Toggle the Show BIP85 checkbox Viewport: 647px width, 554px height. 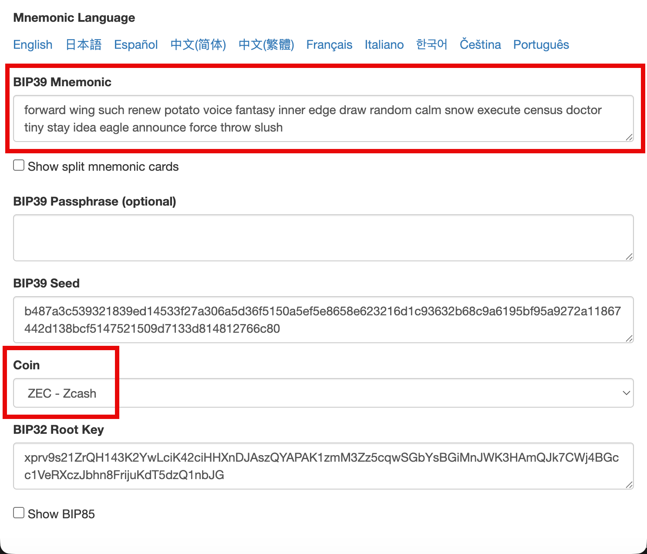click(19, 513)
